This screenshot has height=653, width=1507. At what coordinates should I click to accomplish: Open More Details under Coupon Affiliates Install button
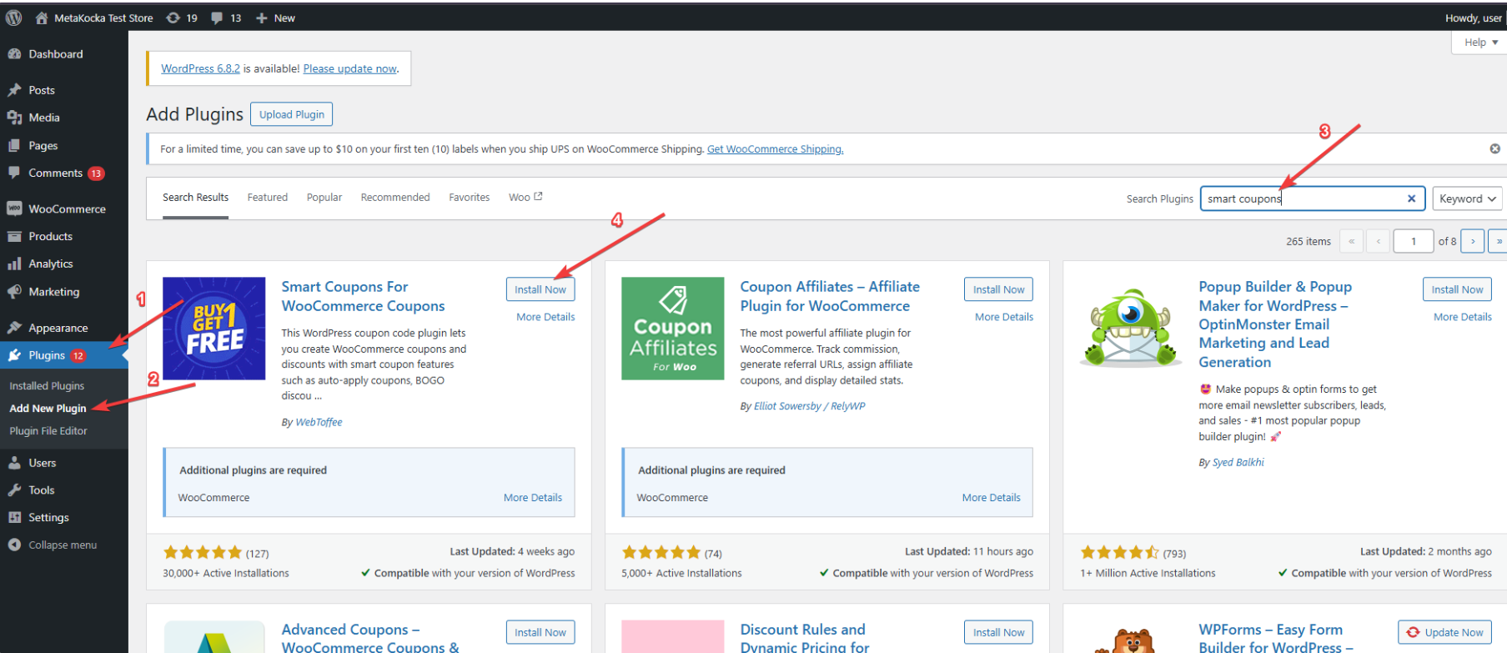1004,317
